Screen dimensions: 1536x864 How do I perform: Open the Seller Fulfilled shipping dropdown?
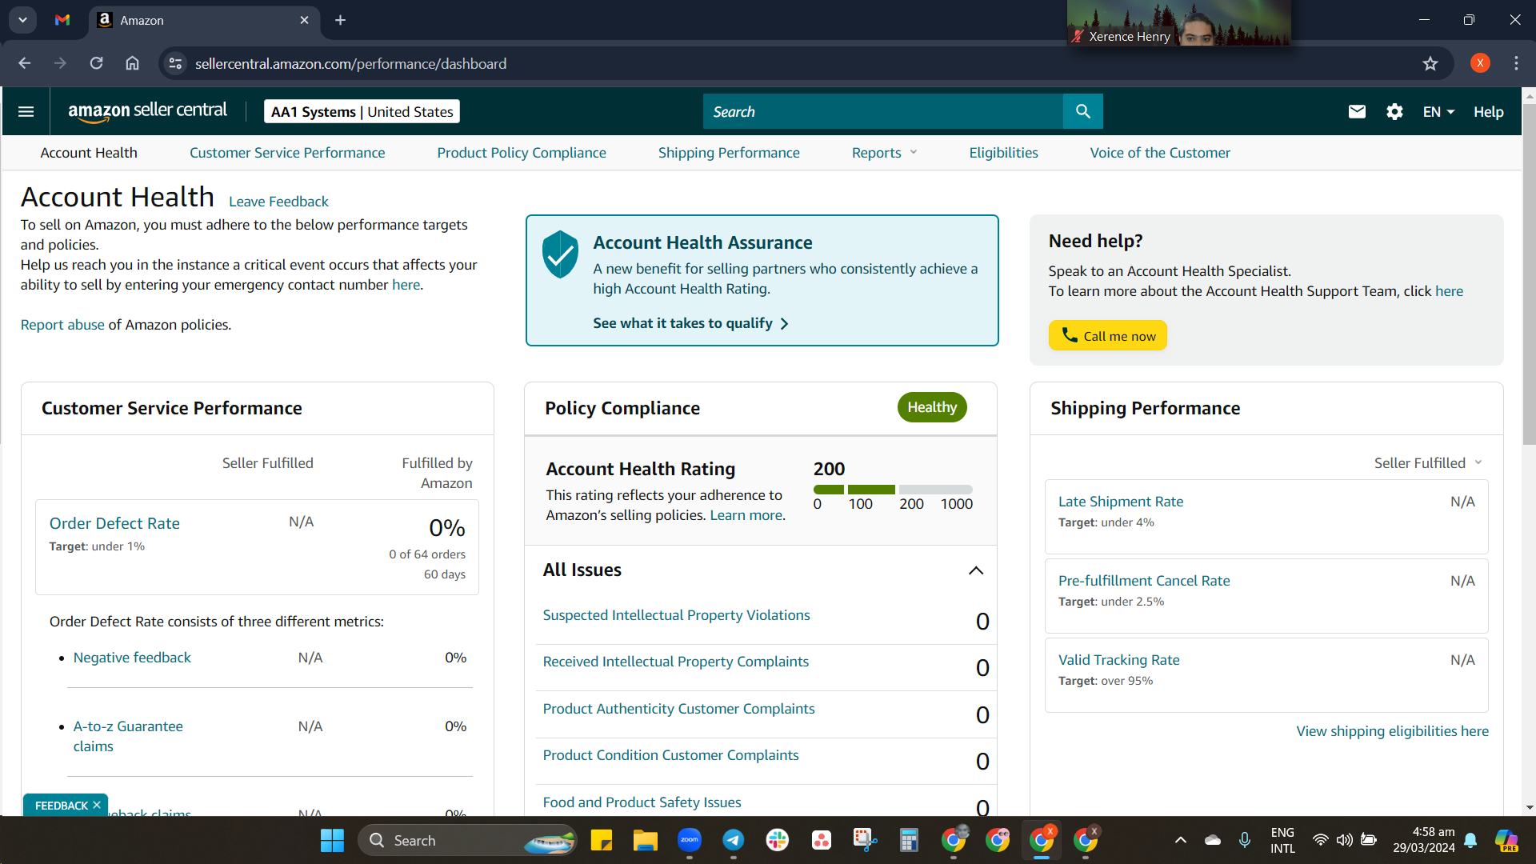pos(1429,463)
